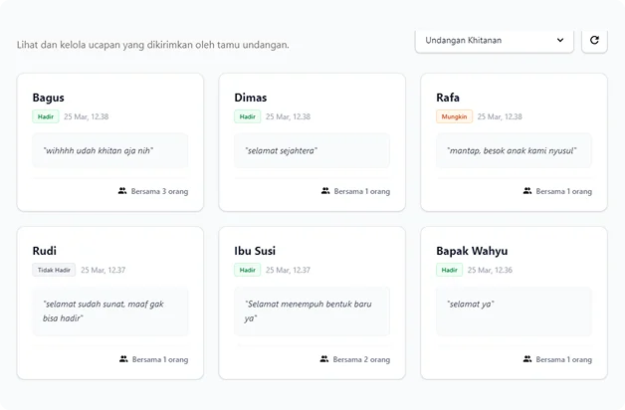
Task: Click the refresh icon button
Action: 594,40
